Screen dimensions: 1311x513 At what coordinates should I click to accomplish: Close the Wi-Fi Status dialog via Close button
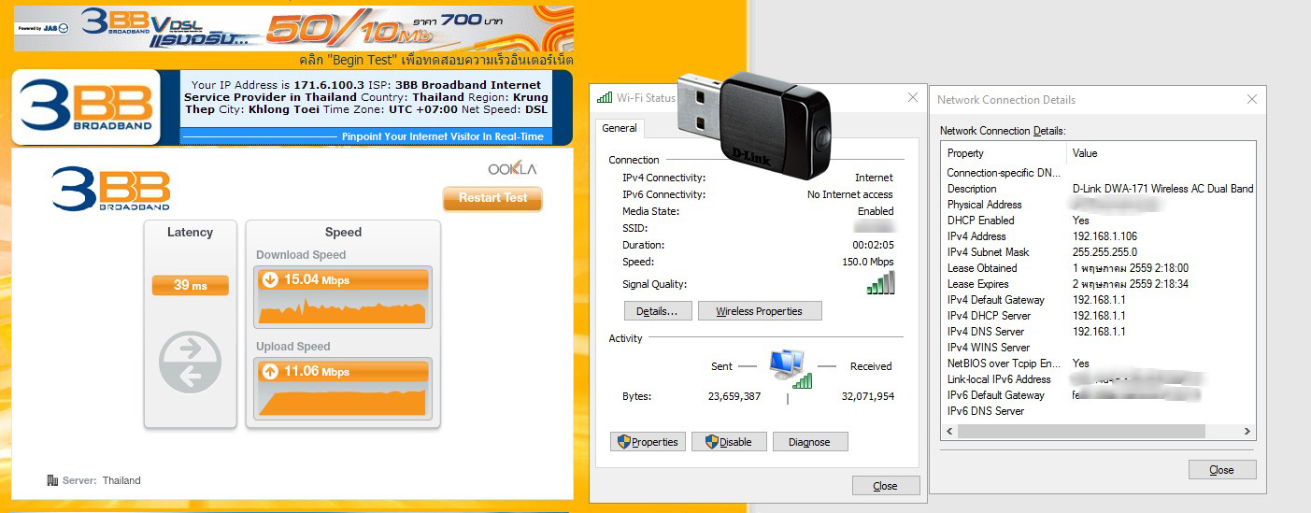pyautogui.click(x=886, y=486)
